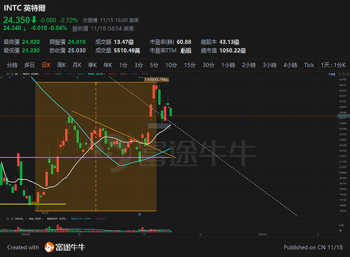This screenshot has height=257, width=350.
Task: Choose the 3小時 interval
Action: (270, 65)
